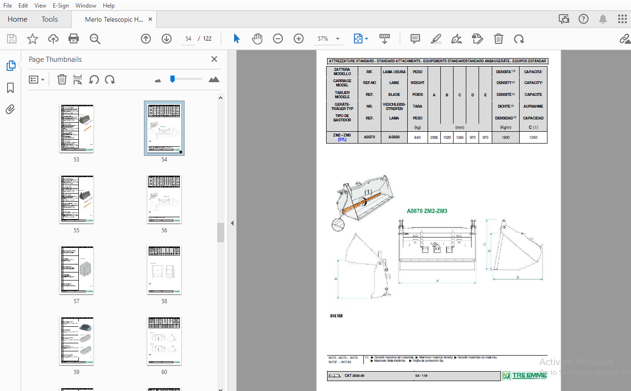Image resolution: width=631 pixels, height=391 pixels.
Task: Select the page 59 thumbnail
Action: (76, 341)
